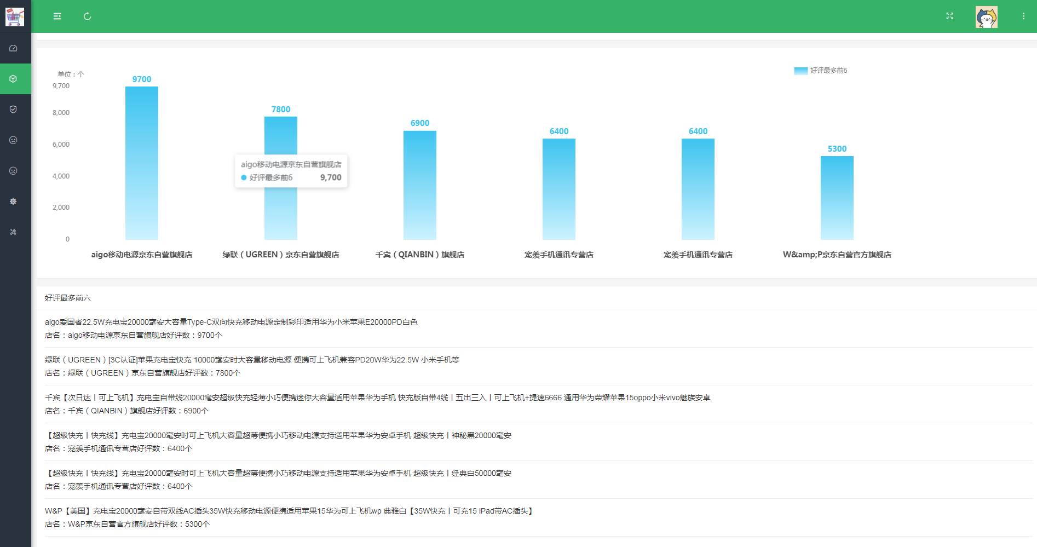Screen dimensions: 1037x547
Task: Click 店名 line showing 好评数：9700个
Action: [134, 335]
